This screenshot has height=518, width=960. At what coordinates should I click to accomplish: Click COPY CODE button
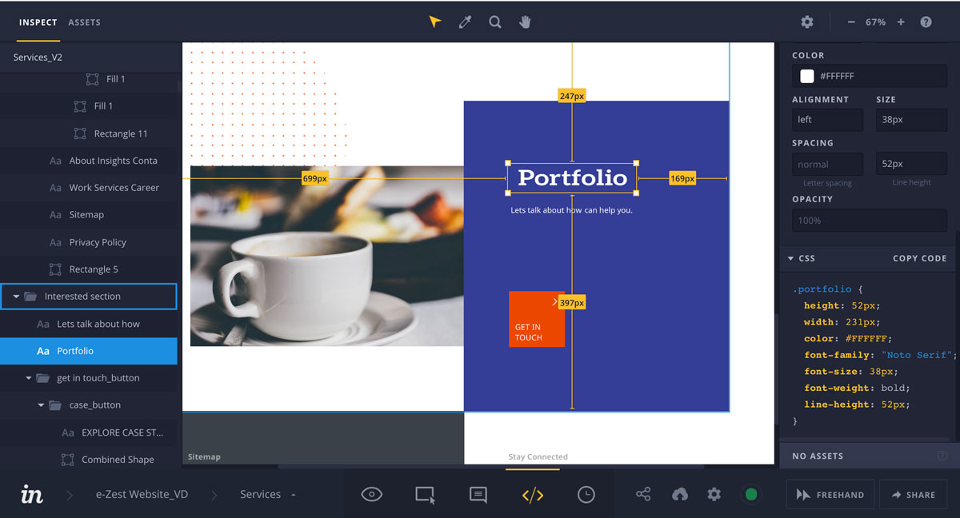point(920,258)
